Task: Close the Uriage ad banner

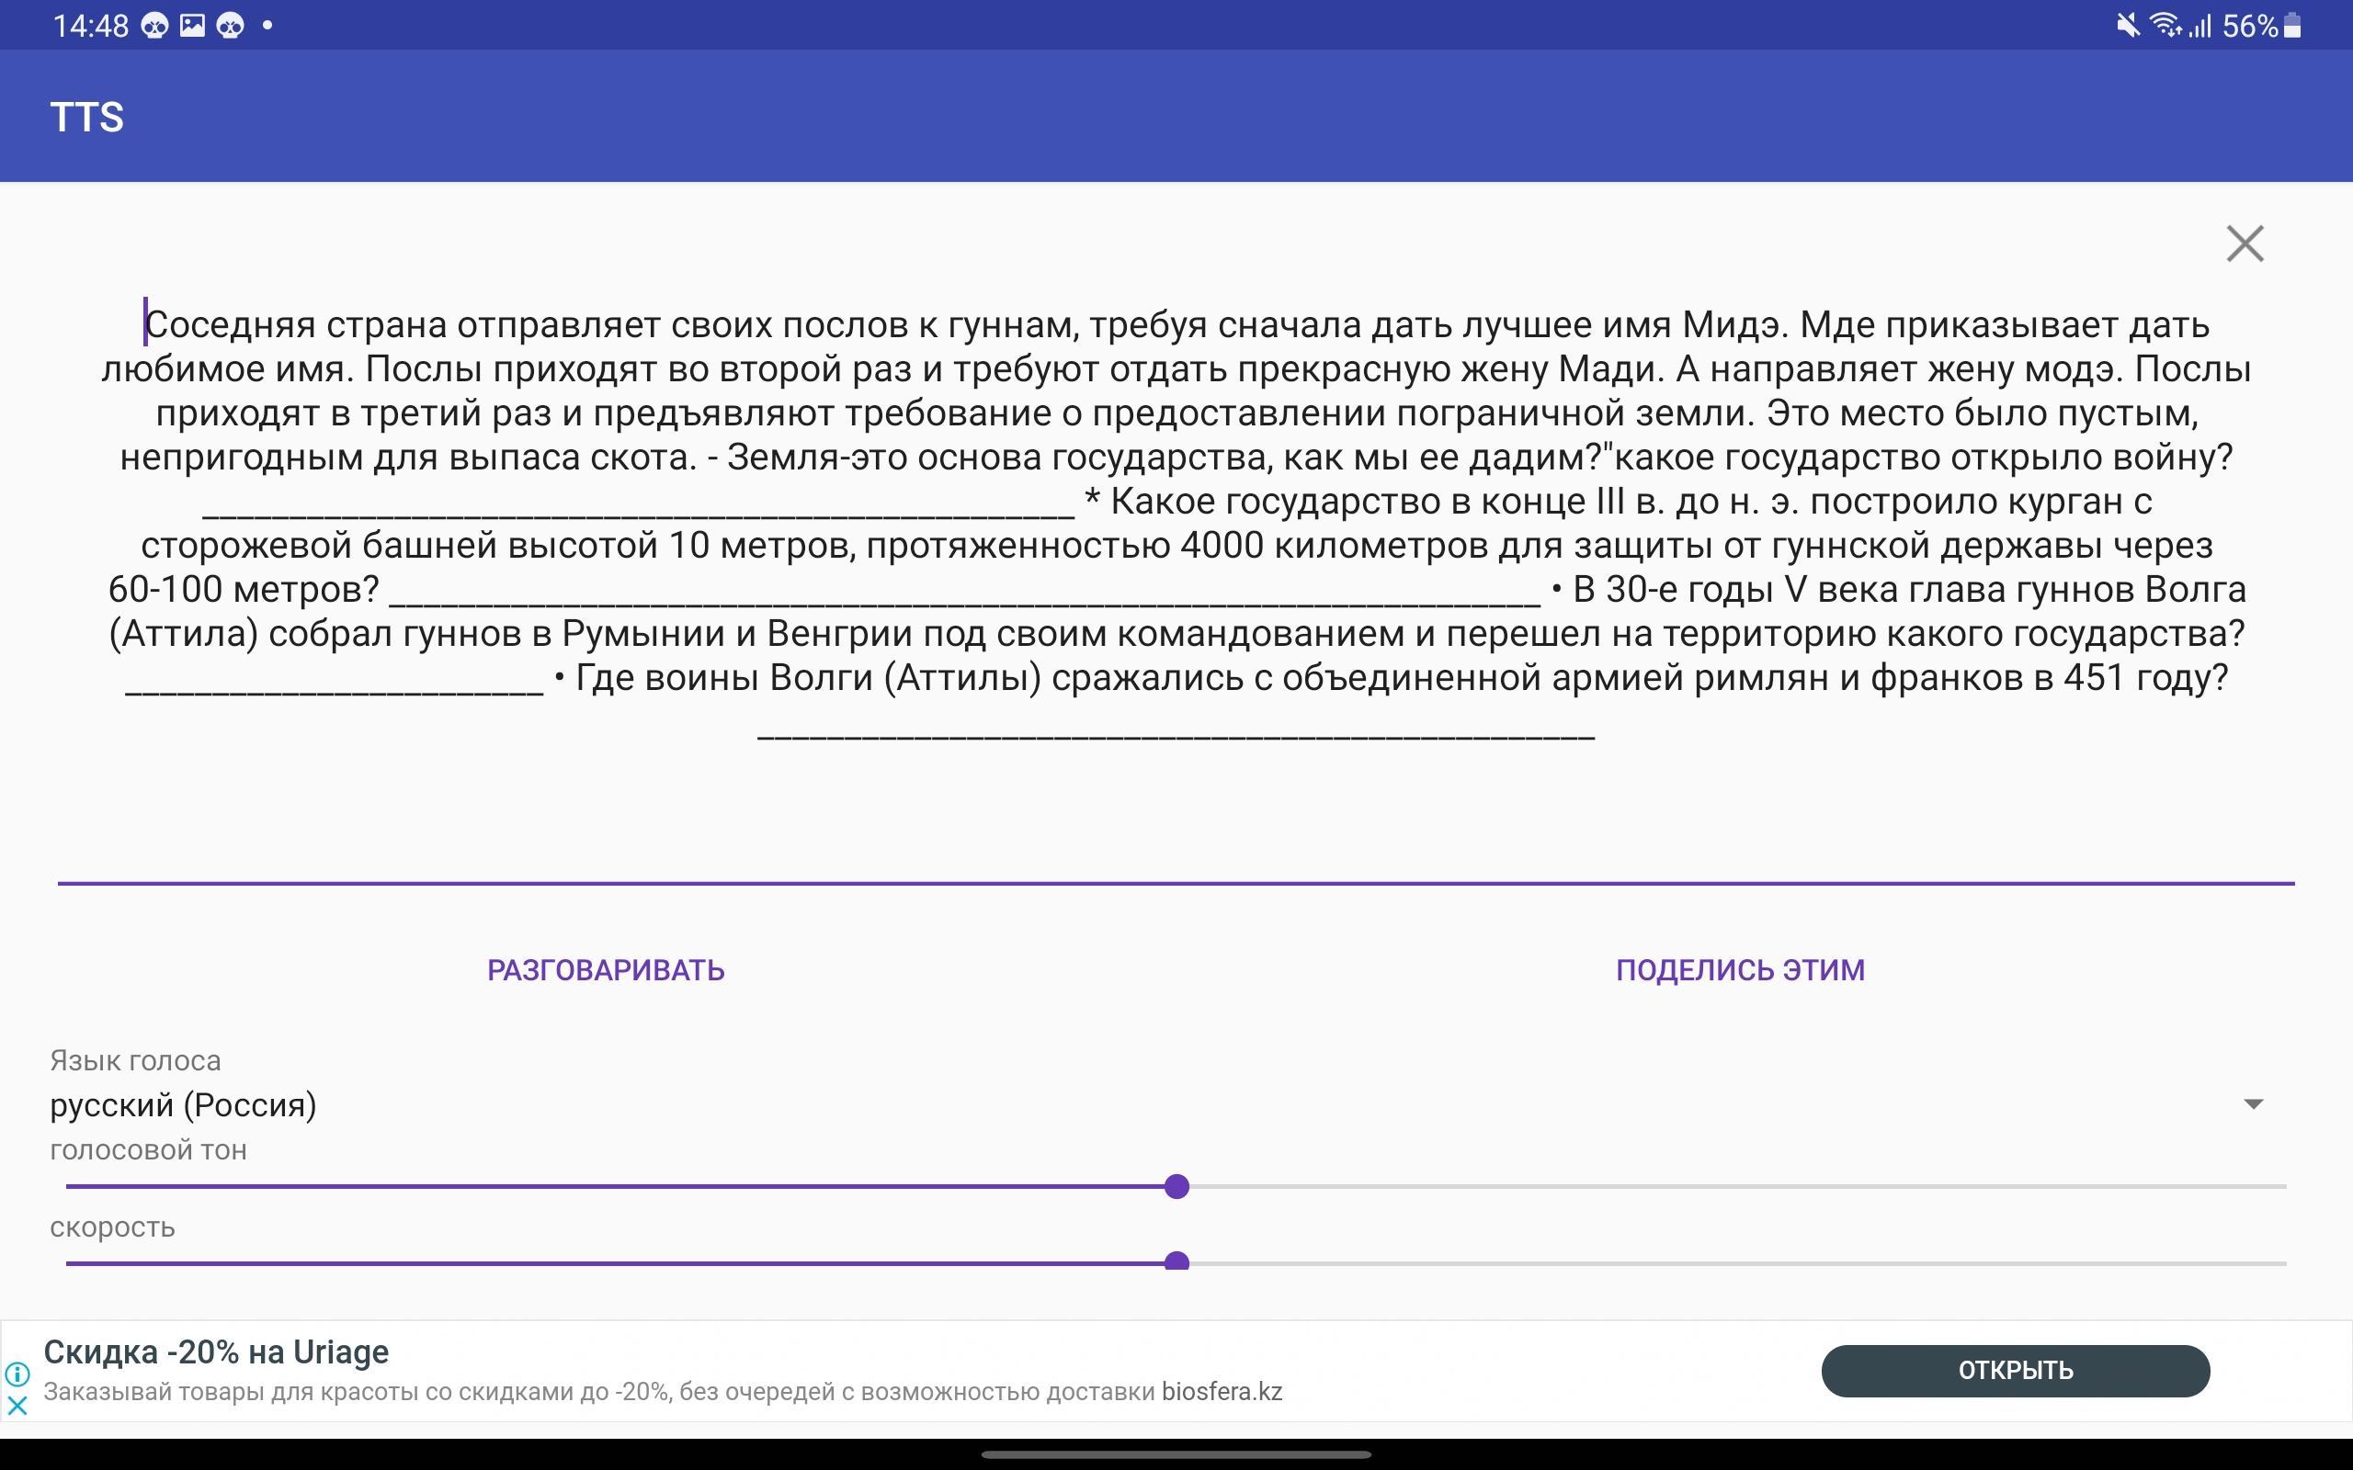Action: click(x=17, y=1406)
